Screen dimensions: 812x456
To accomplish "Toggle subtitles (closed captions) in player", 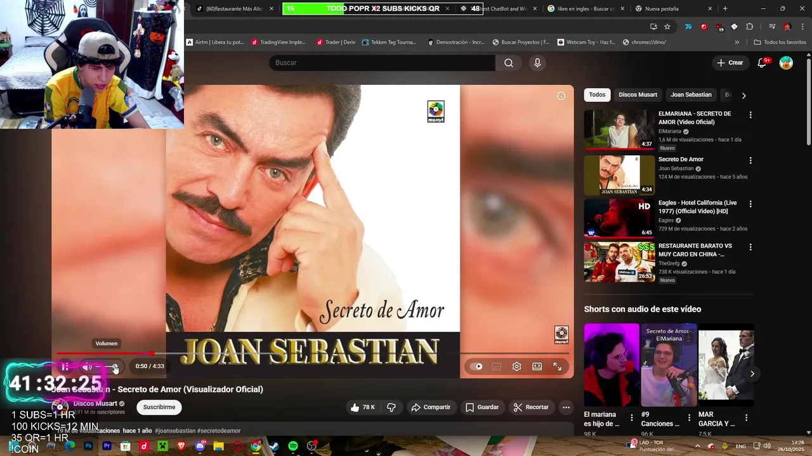I will pyautogui.click(x=497, y=366).
